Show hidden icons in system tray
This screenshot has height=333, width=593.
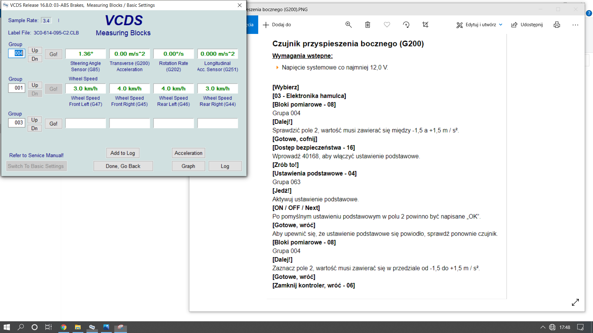[543, 327]
